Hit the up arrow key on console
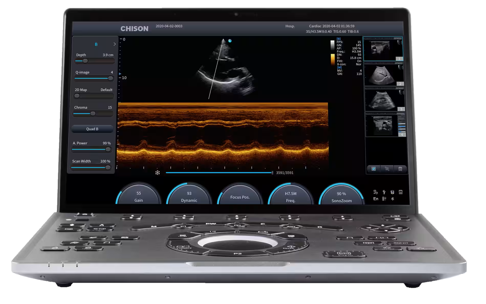Screen dimensions: 486x304 [x=383, y=226]
